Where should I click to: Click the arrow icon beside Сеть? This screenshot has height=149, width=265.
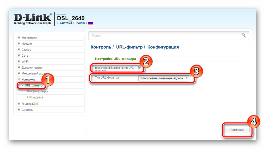click(x=19, y=56)
